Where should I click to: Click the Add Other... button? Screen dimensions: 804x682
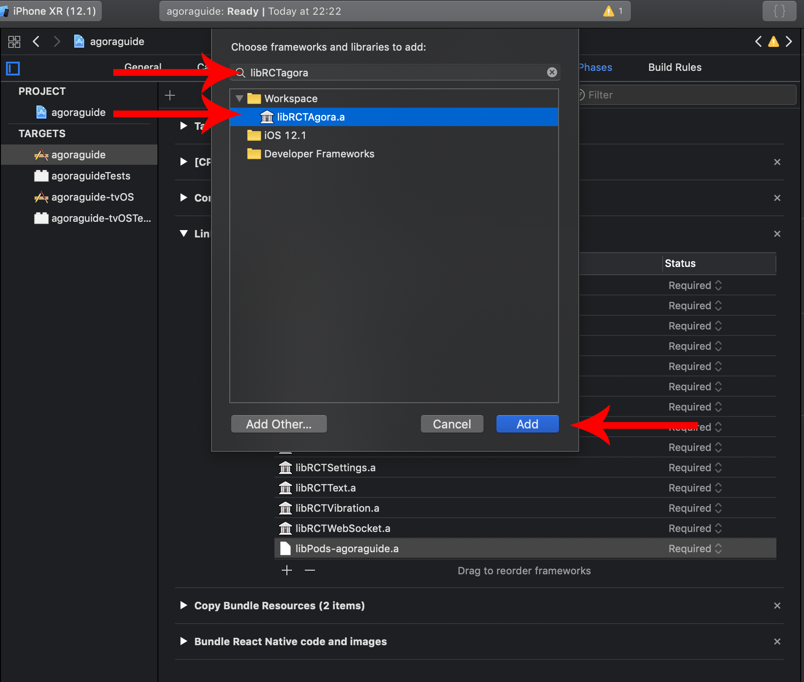[x=279, y=424]
